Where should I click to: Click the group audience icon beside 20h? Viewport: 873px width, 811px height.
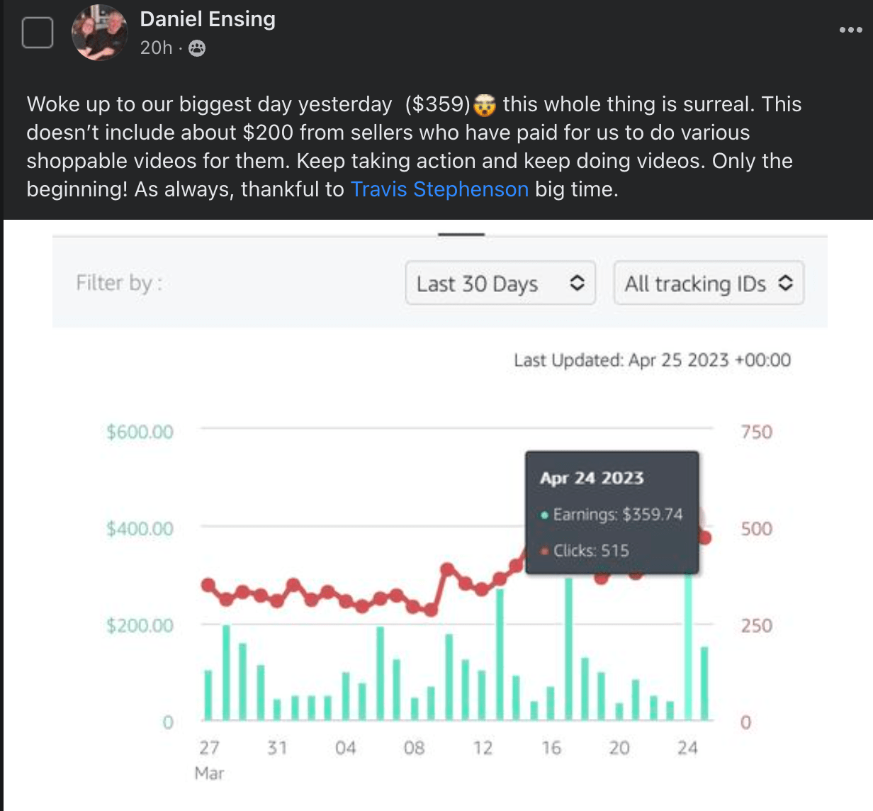coord(198,48)
